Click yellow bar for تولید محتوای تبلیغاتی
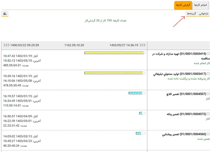This screenshot has width=210, height=152. coord(113,73)
